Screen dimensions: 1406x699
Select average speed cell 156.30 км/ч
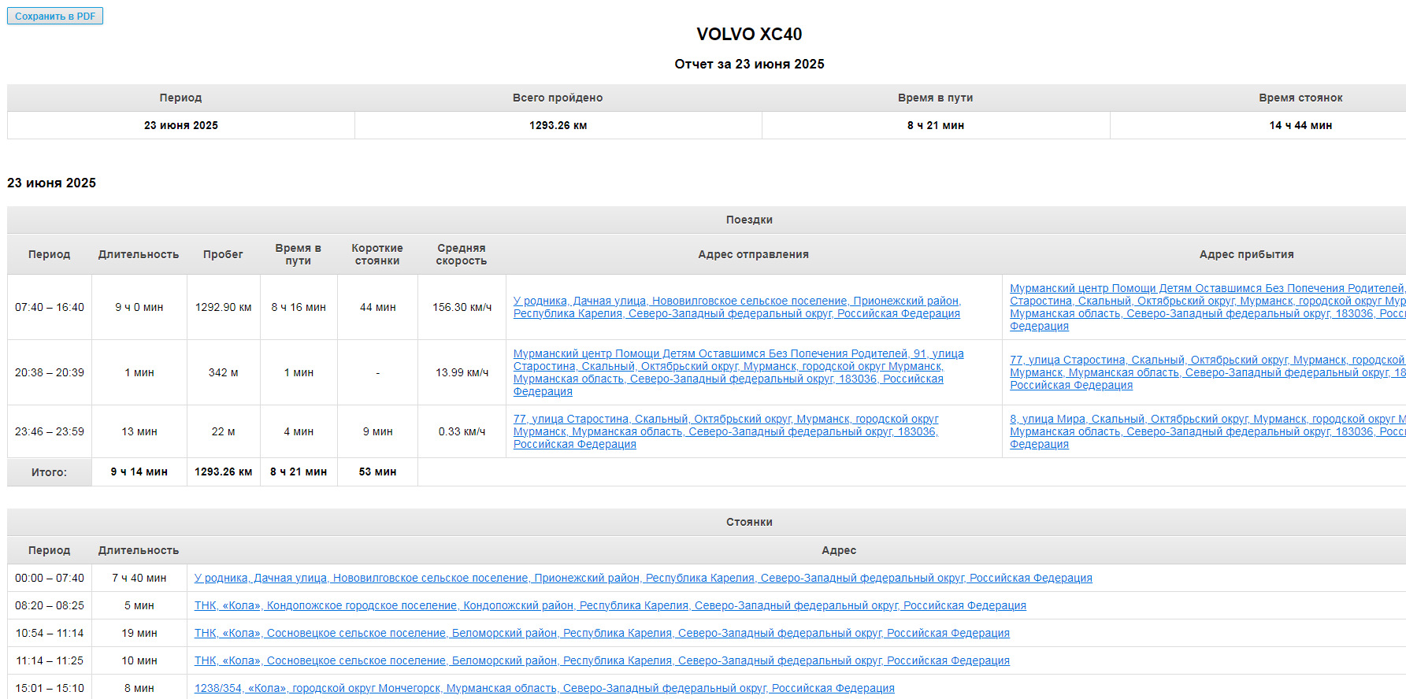tap(462, 307)
